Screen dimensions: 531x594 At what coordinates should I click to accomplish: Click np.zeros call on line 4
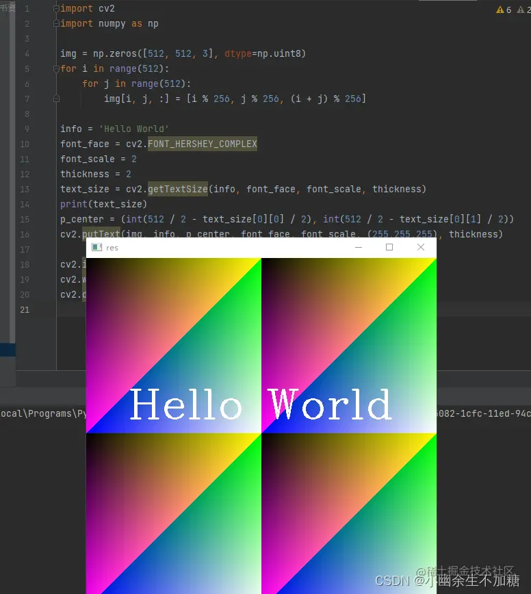click(x=115, y=54)
